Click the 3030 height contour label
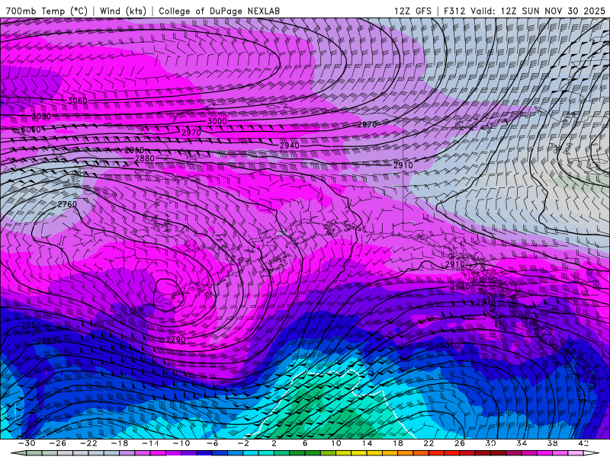 41,117
